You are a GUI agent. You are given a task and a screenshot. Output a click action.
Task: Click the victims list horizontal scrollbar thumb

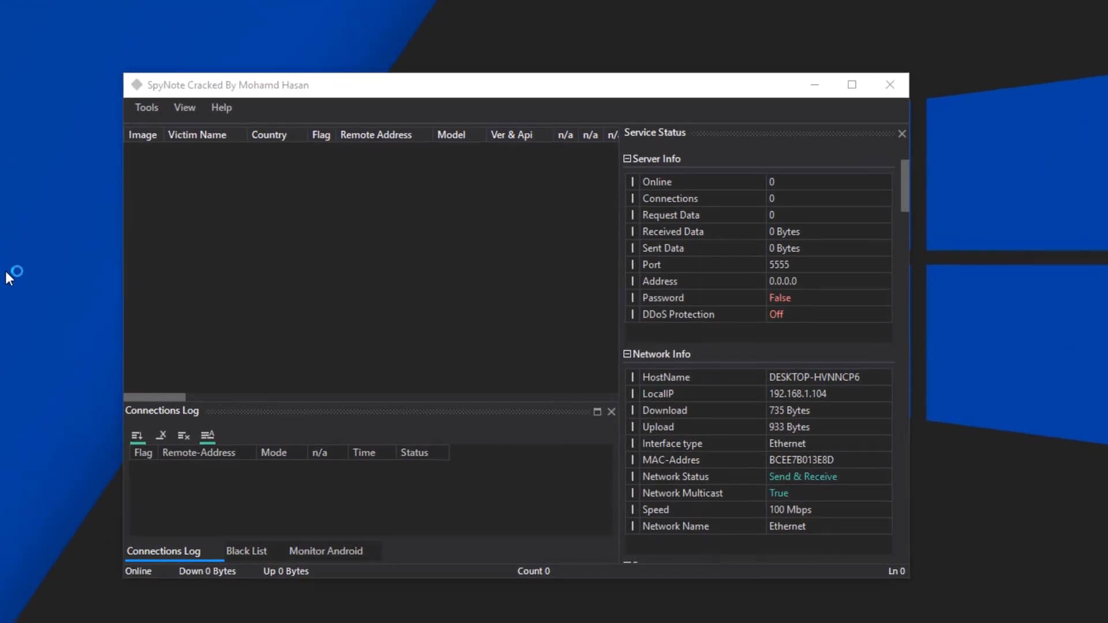pos(155,397)
